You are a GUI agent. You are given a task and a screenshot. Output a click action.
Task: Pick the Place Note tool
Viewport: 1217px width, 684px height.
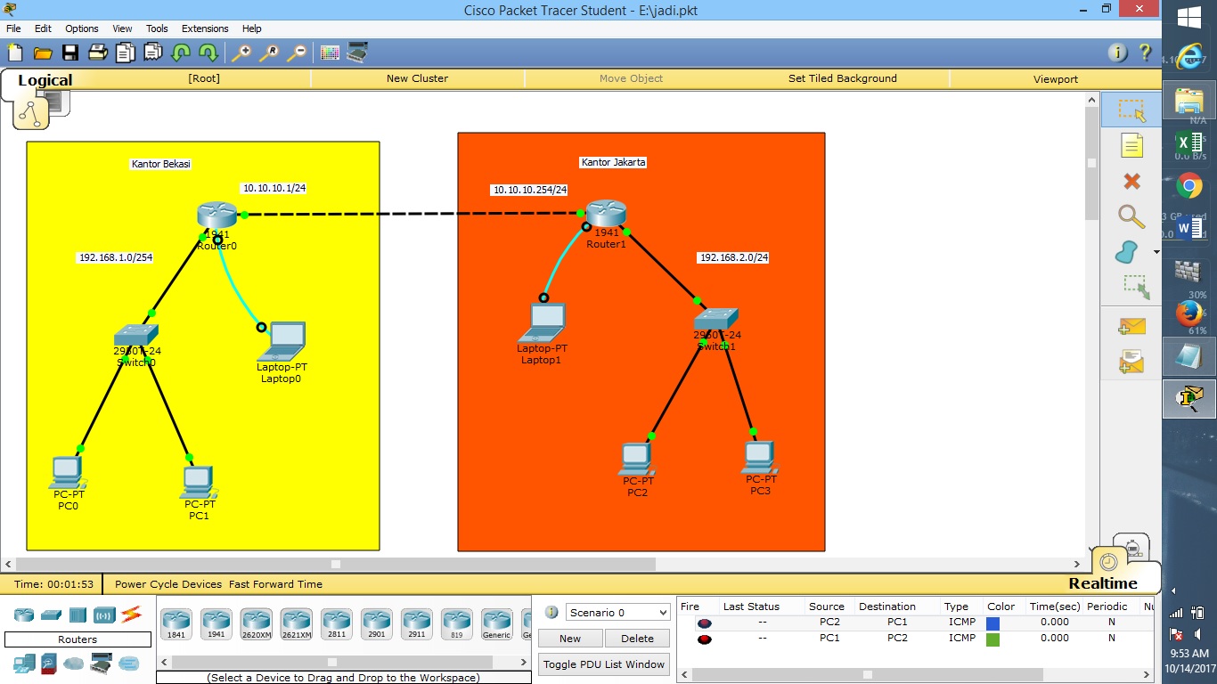tap(1131, 146)
